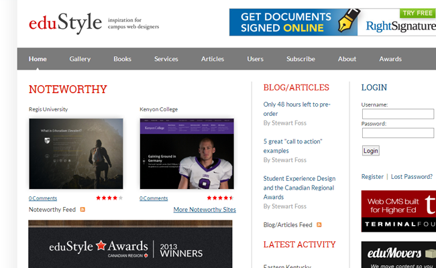Open the Noteworthy Feed RSS icon
Viewport: 436px width, 268px height.
(x=83, y=210)
